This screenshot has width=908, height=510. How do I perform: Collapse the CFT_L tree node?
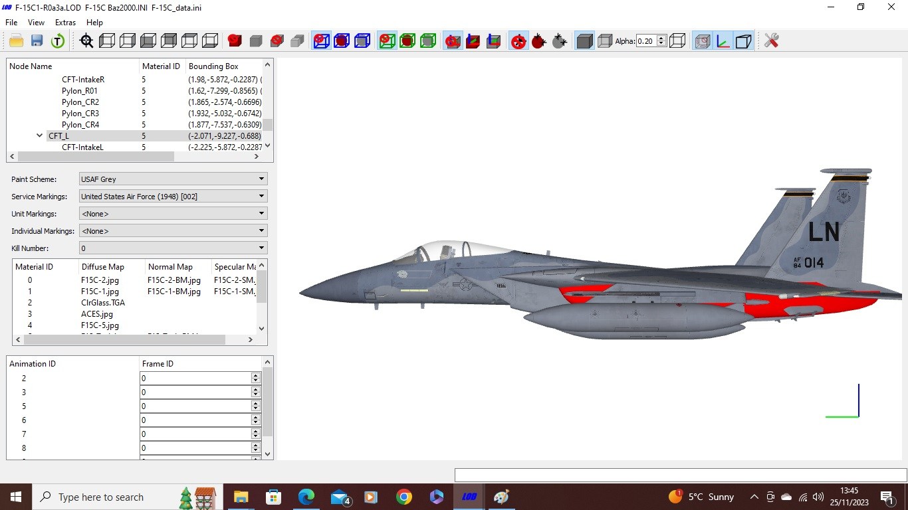40,135
